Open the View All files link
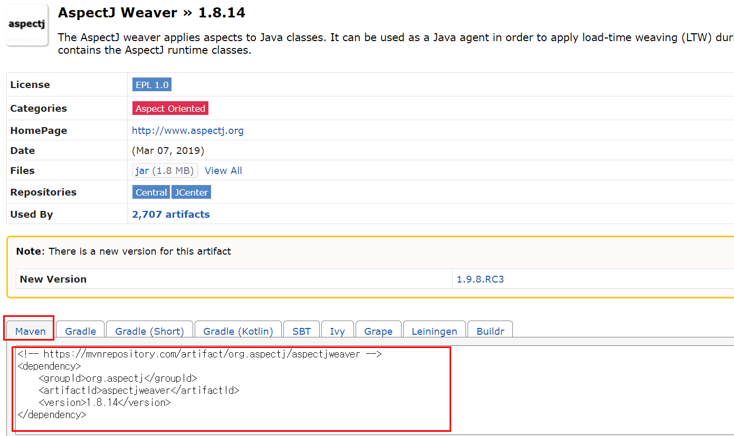 pyautogui.click(x=223, y=171)
